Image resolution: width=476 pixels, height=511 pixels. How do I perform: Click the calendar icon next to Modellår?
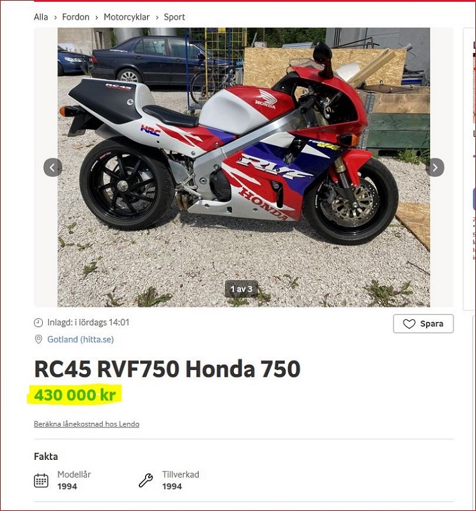(x=41, y=480)
